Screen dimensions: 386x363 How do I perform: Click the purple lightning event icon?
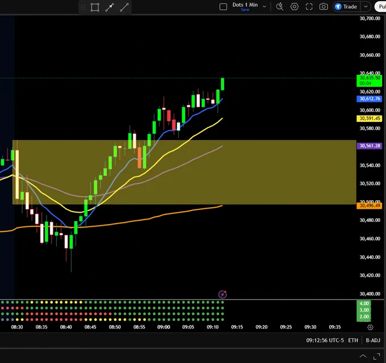223,294
